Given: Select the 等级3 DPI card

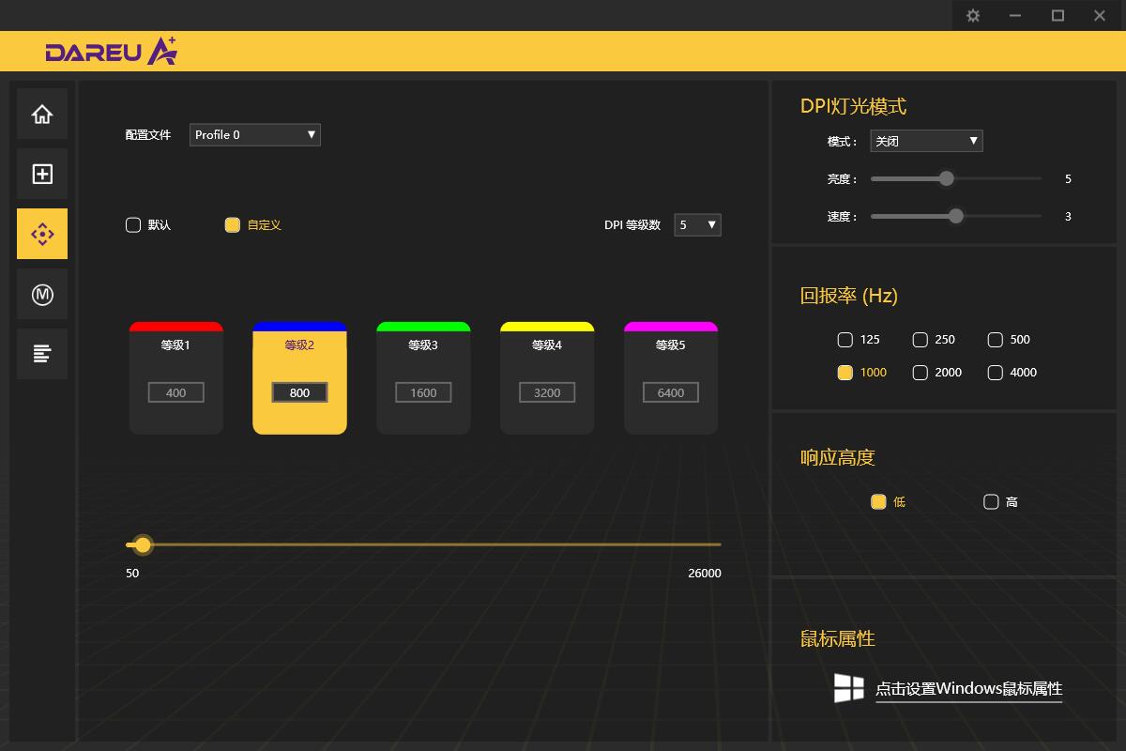Looking at the screenshot, I should pos(423,377).
